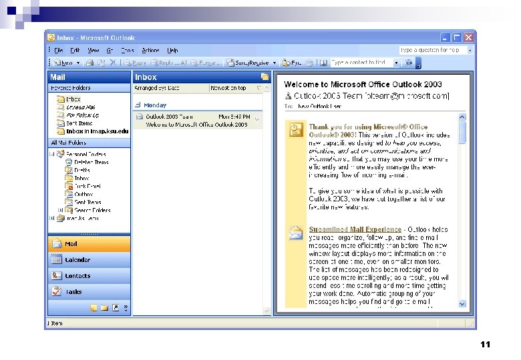Open the Actions menu

click(150, 51)
